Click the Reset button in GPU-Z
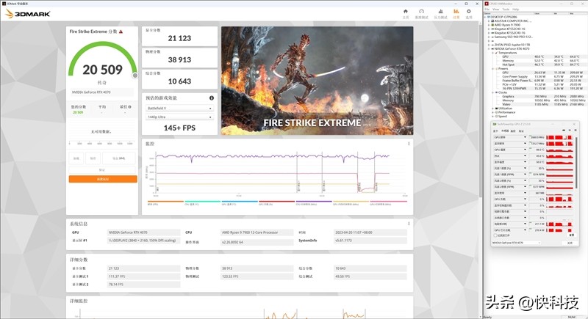 point(572,235)
